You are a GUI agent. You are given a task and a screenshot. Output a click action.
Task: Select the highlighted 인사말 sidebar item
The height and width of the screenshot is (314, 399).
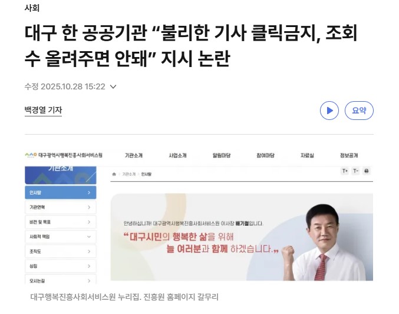(x=60, y=192)
